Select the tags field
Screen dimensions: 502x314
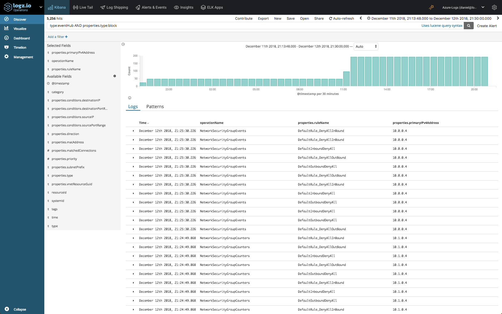coord(54,209)
